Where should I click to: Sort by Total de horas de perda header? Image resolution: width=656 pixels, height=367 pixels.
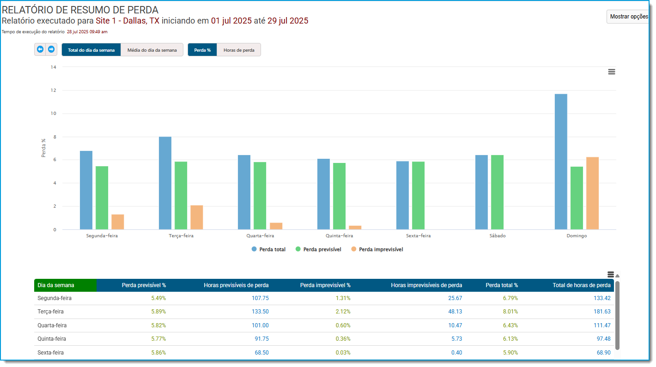point(582,285)
